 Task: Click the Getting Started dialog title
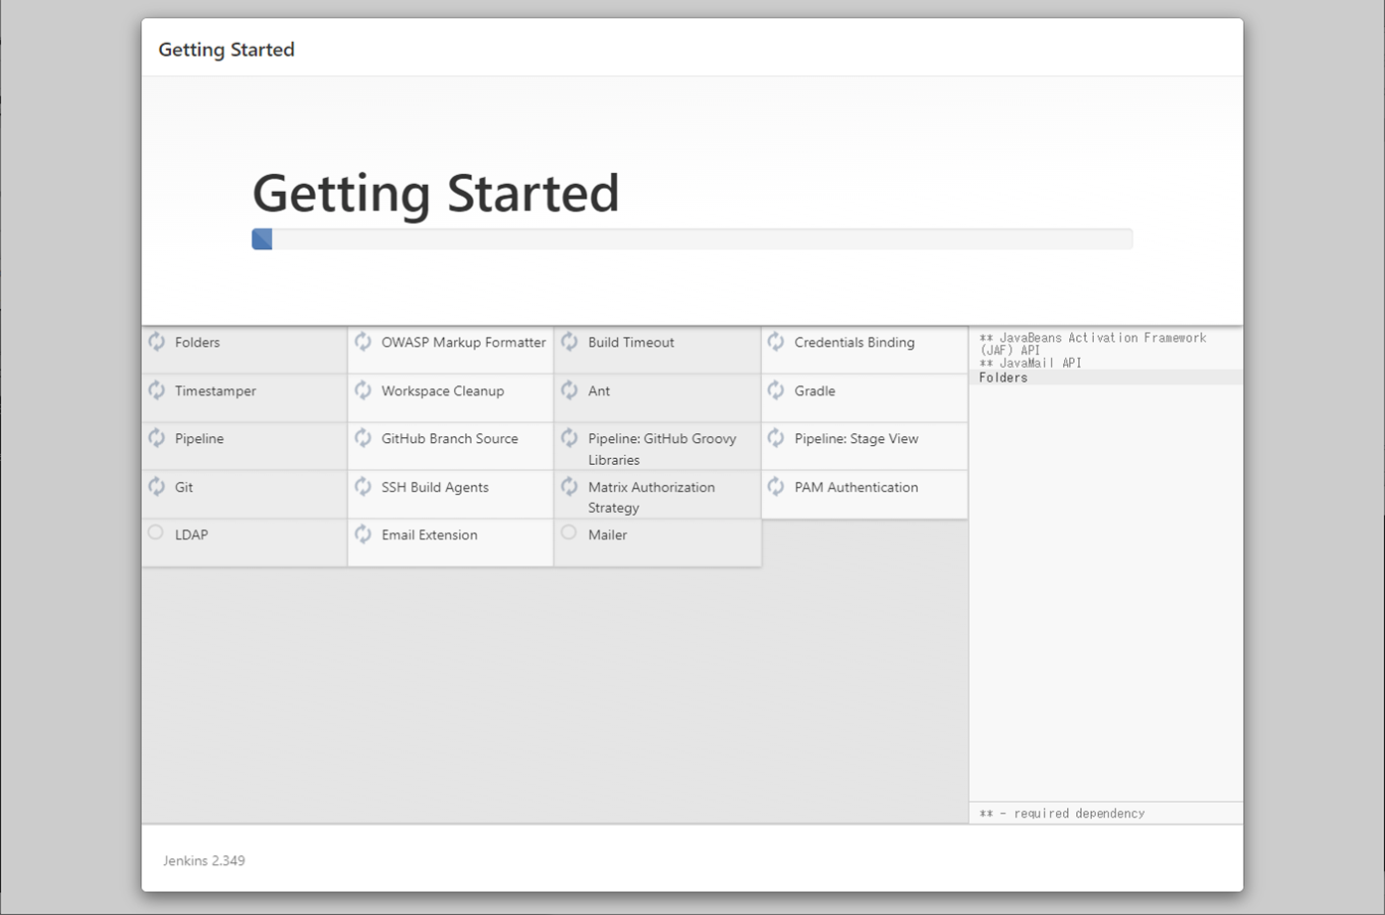[x=227, y=50]
